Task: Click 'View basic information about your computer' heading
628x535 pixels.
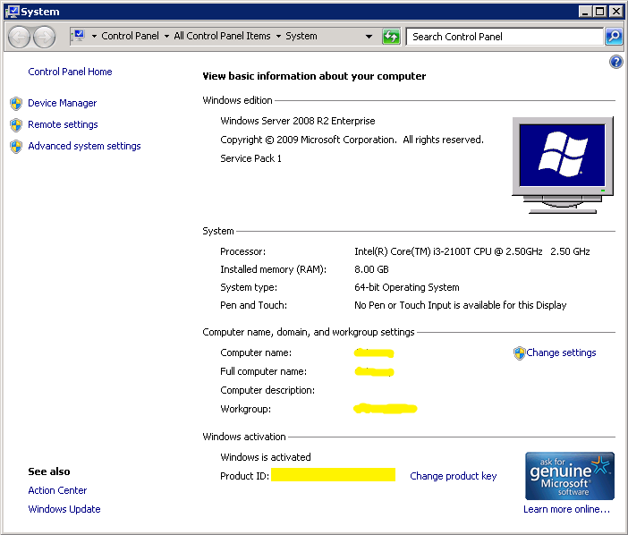Action: coord(314,76)
